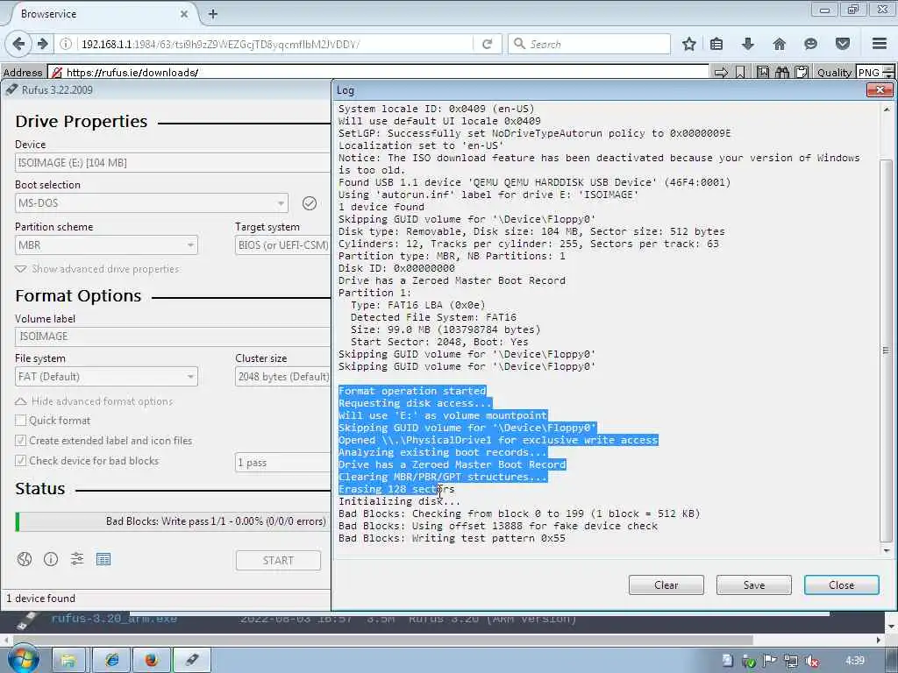Click the browser Back arrow button

pyautogui.click(x=18, y=44)
